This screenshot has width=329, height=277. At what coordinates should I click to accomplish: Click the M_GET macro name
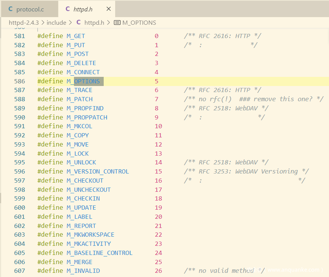76,36
